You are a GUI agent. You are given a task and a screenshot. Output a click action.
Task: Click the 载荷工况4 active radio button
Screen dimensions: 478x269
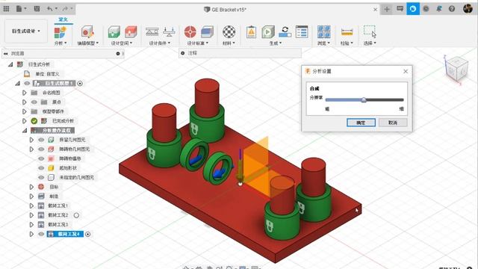click(x=88, y=234)
